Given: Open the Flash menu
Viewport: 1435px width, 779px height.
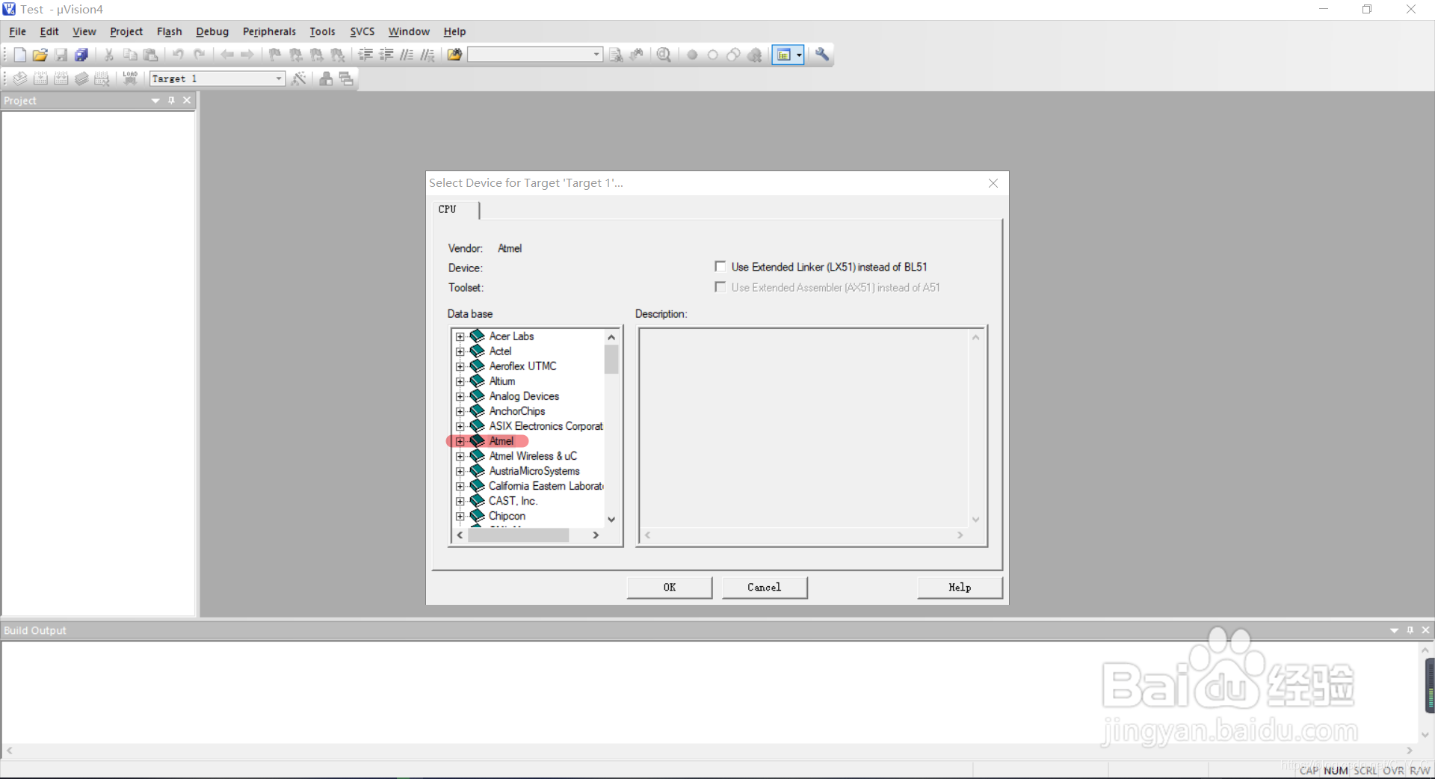Looking at the screenshot, I should click(x=170, y=31).
